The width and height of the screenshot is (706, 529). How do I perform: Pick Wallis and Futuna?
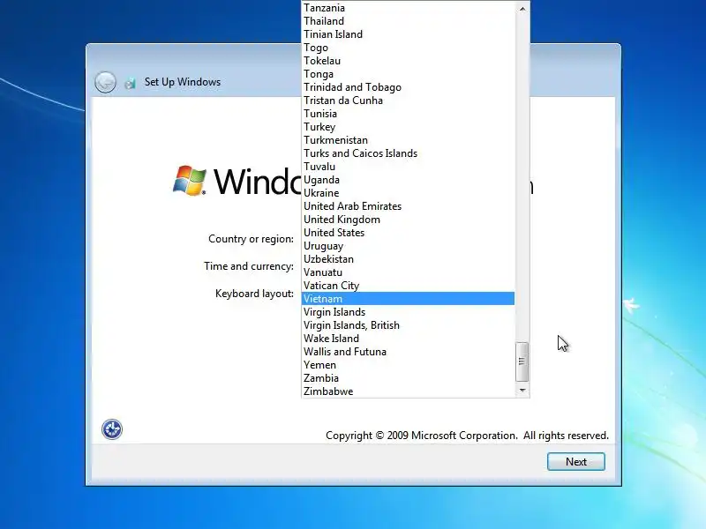point(408,352)
